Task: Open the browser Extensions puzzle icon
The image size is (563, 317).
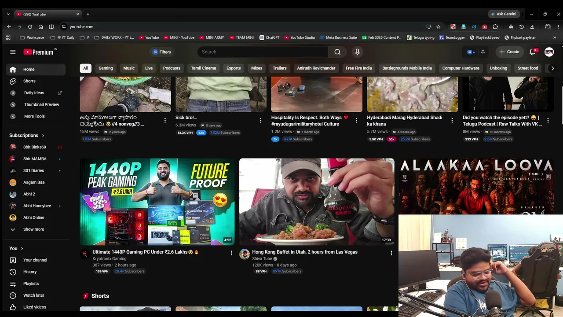Action: 495,27
